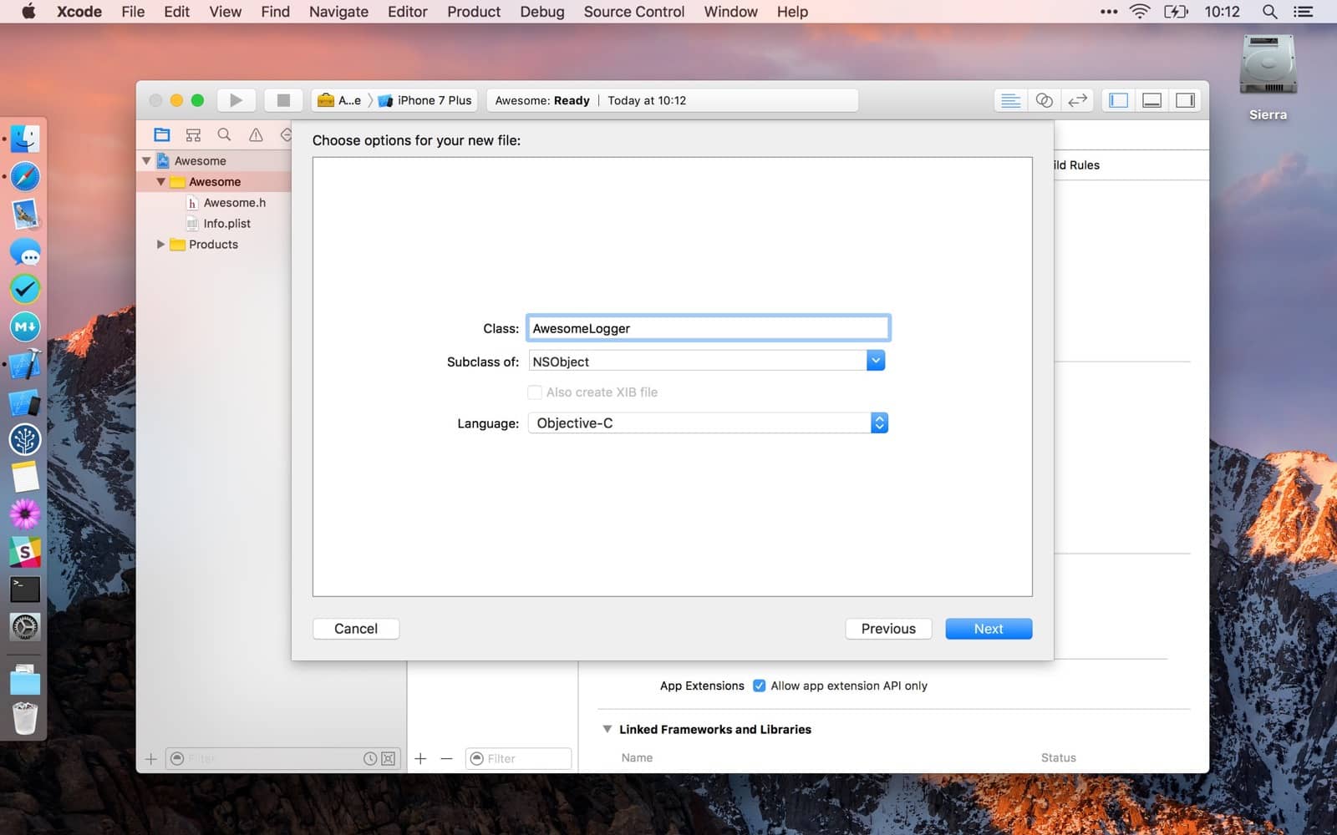Image resolution: width=1337 pixels, height=835 pixels.
Task: Toggle the Debug area panel
Action: pos(1151,100)
